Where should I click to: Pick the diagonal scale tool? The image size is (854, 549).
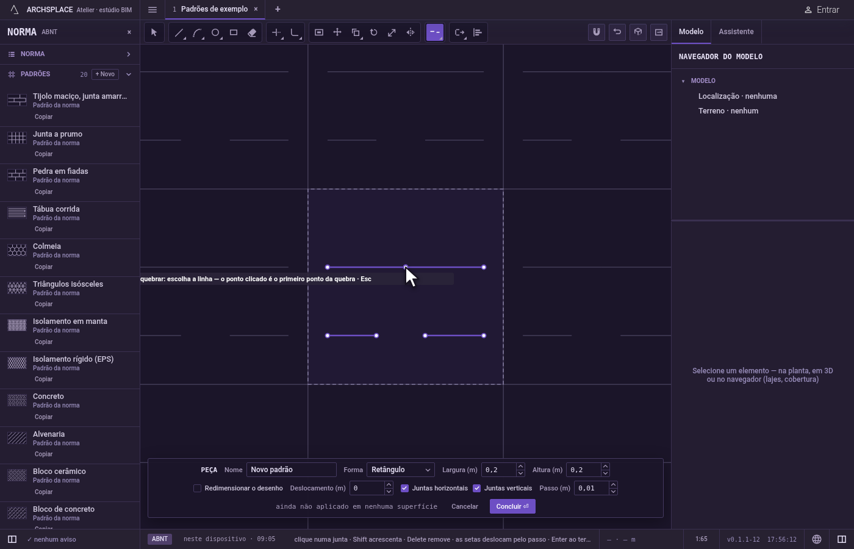(392, 32)
